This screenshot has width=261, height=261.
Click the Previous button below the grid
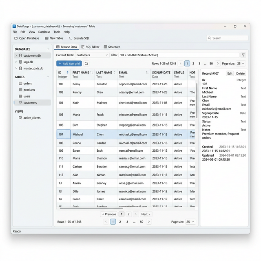(109, 214)
